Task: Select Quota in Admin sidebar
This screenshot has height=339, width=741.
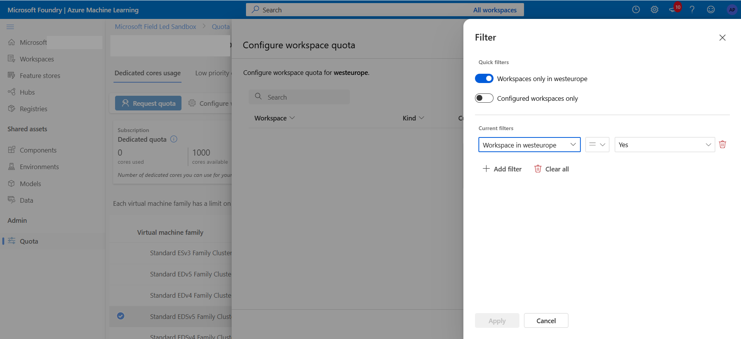Action: tap(29, 241)
